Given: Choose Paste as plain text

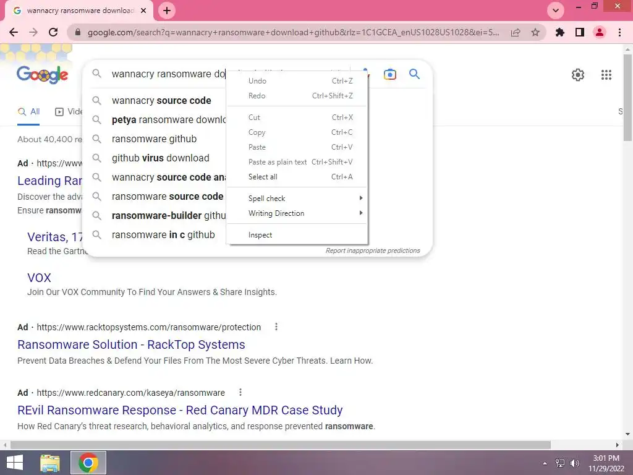Looking at the screenshot, I should pyautogui.click(x=297, y=162).
